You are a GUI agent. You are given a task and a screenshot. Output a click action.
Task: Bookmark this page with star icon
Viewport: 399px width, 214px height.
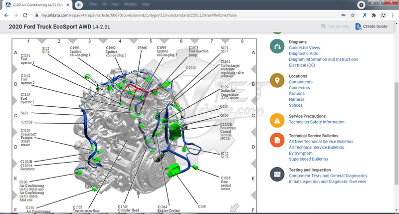353,15
